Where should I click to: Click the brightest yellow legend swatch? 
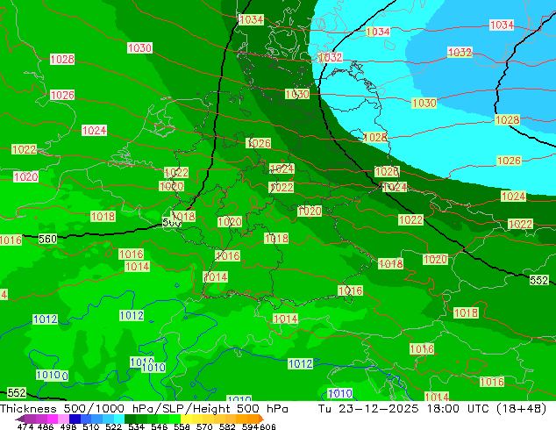[x=186, y=419]
